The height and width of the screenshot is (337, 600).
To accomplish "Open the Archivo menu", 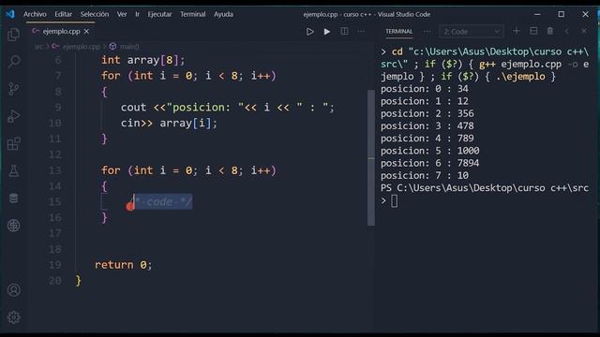I will pyautogui.click(x=35, y=14).
